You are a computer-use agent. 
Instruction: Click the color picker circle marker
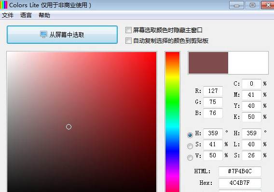[x=68, y=127]
